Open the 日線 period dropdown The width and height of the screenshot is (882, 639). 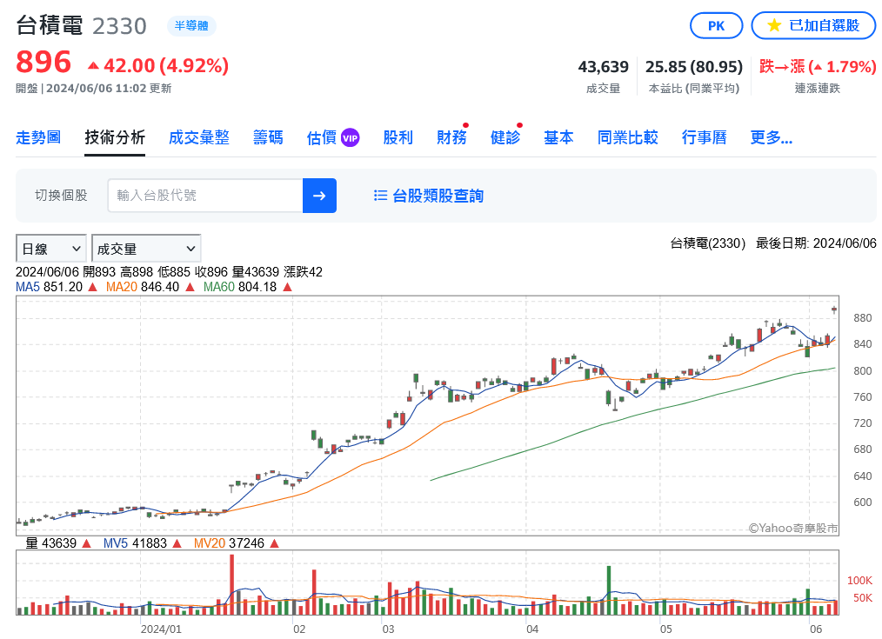click(x=51, y=249)
